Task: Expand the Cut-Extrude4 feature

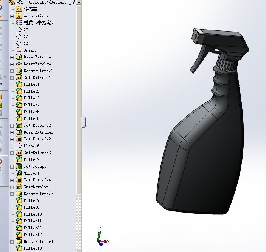Action: (x=12, y=180)
